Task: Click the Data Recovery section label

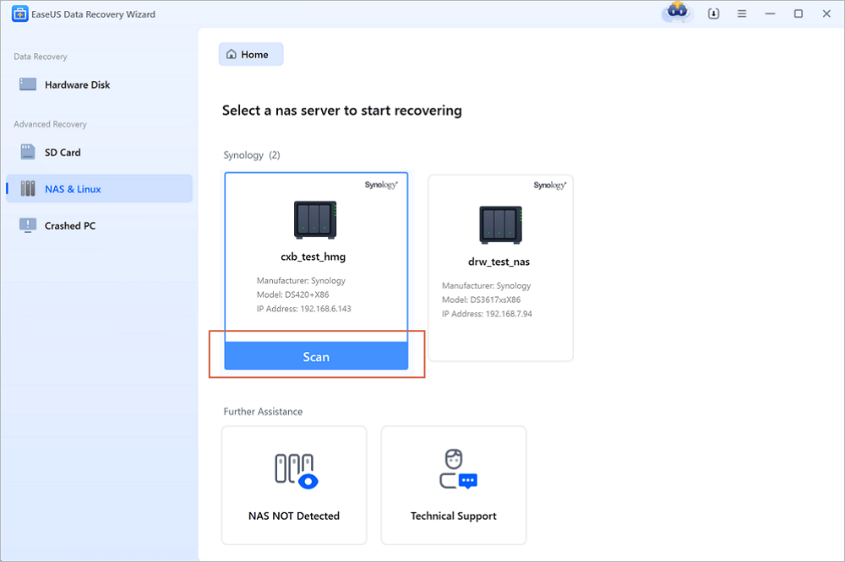Action: coord(41,57)
